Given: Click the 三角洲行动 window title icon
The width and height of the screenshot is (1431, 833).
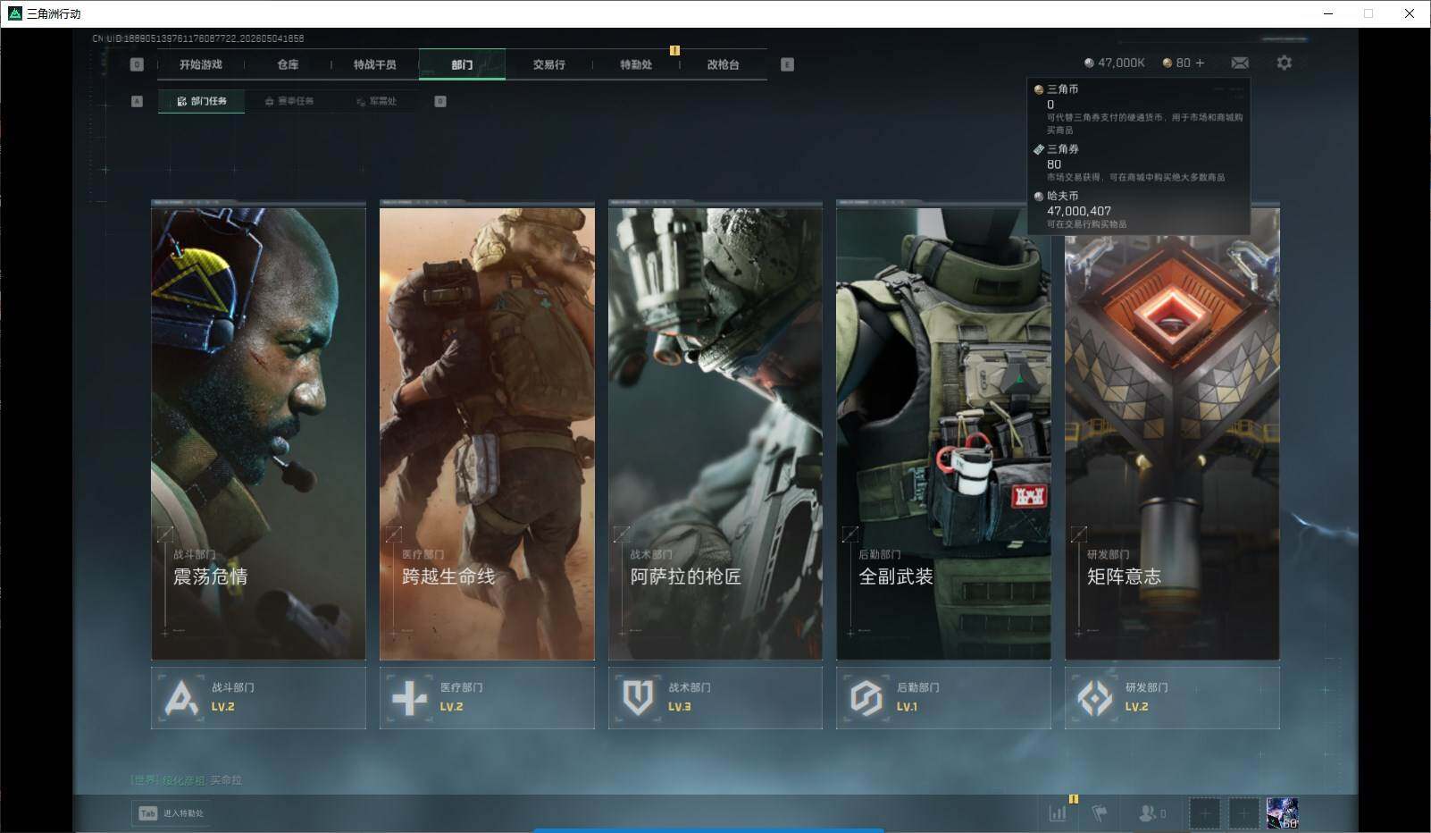Looking at the screenshot, I should 14,13.
